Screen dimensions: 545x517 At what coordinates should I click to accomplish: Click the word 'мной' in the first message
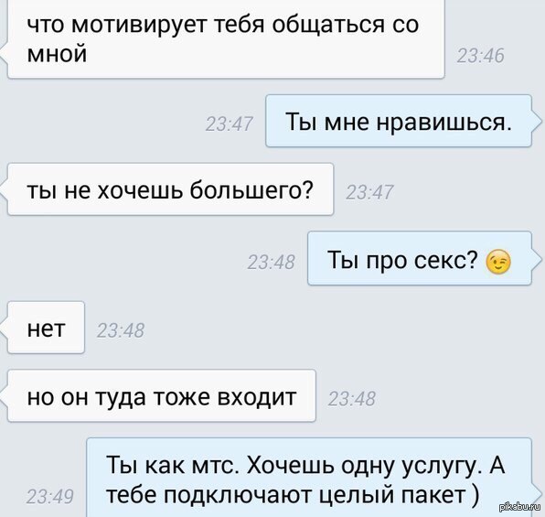(57, 54)
